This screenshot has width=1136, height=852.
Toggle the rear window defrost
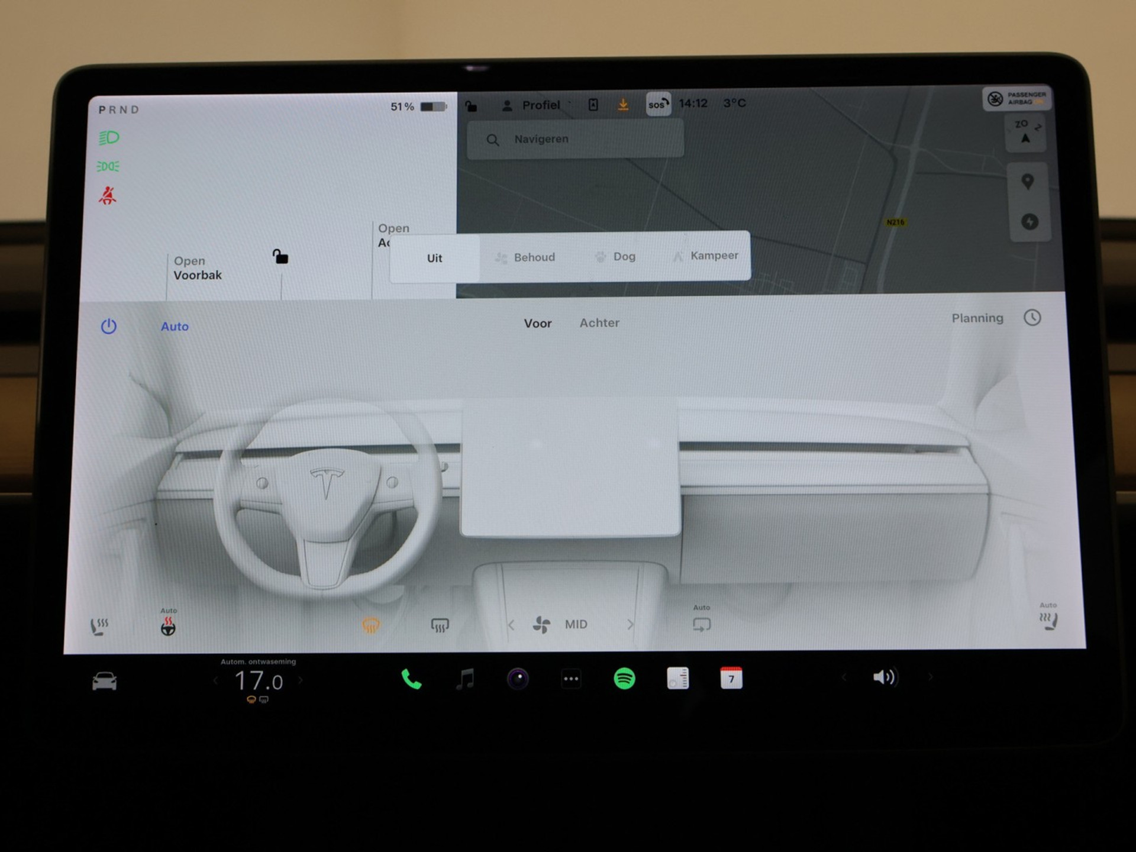[x=440, y=625]
